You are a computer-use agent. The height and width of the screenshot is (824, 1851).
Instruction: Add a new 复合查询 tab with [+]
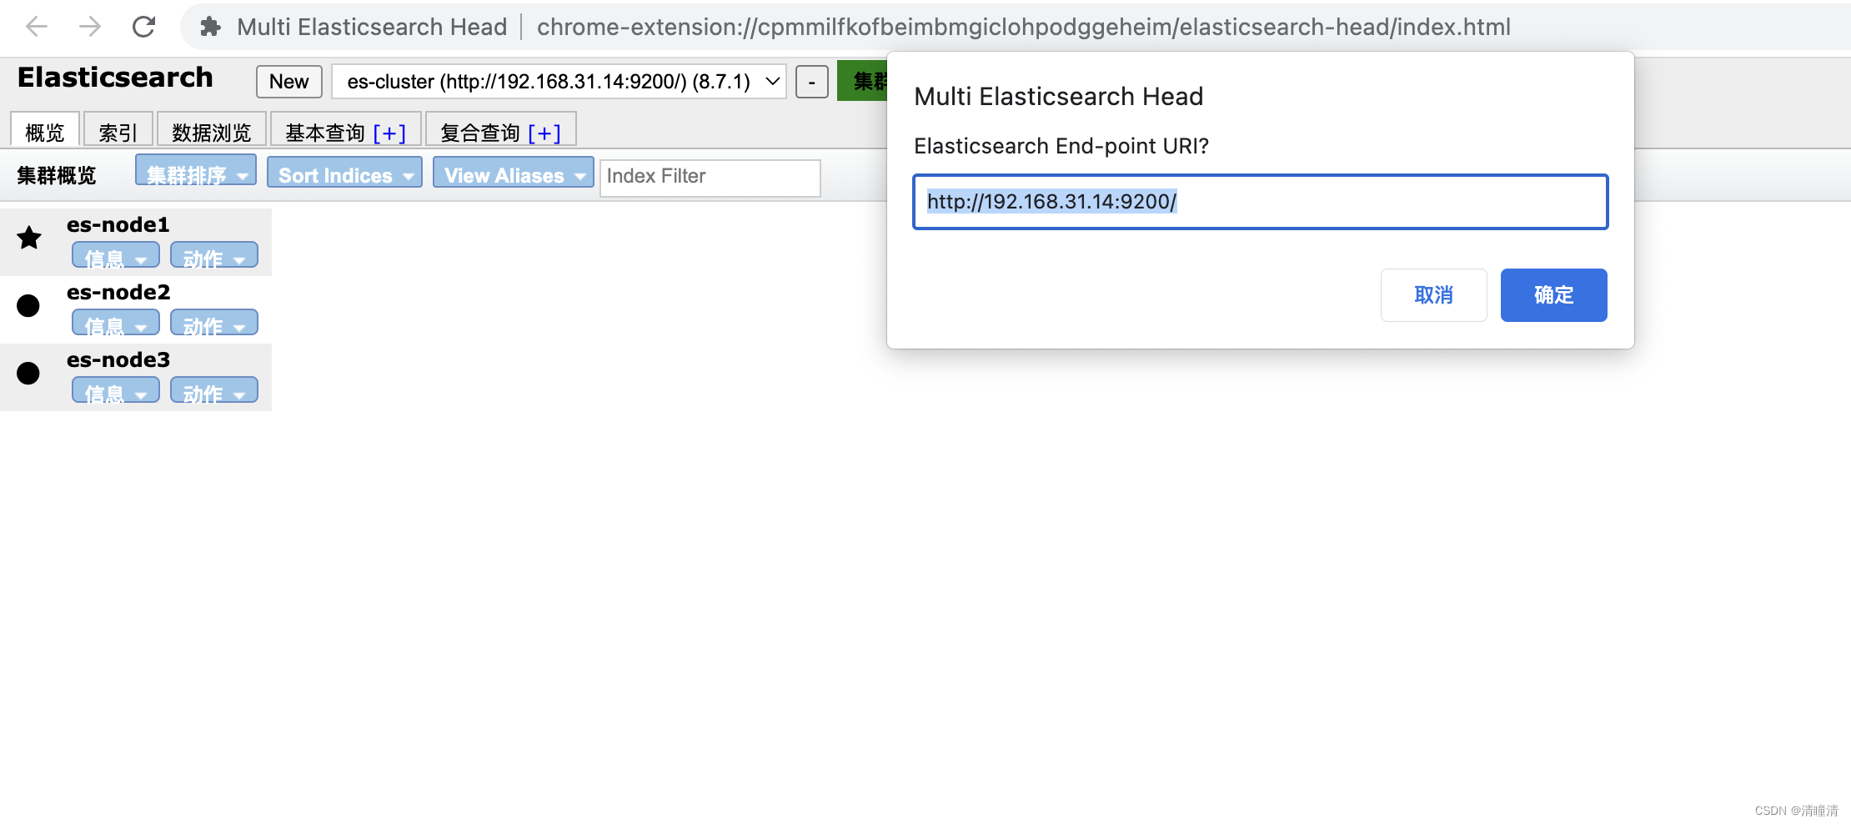click(544, 133)
